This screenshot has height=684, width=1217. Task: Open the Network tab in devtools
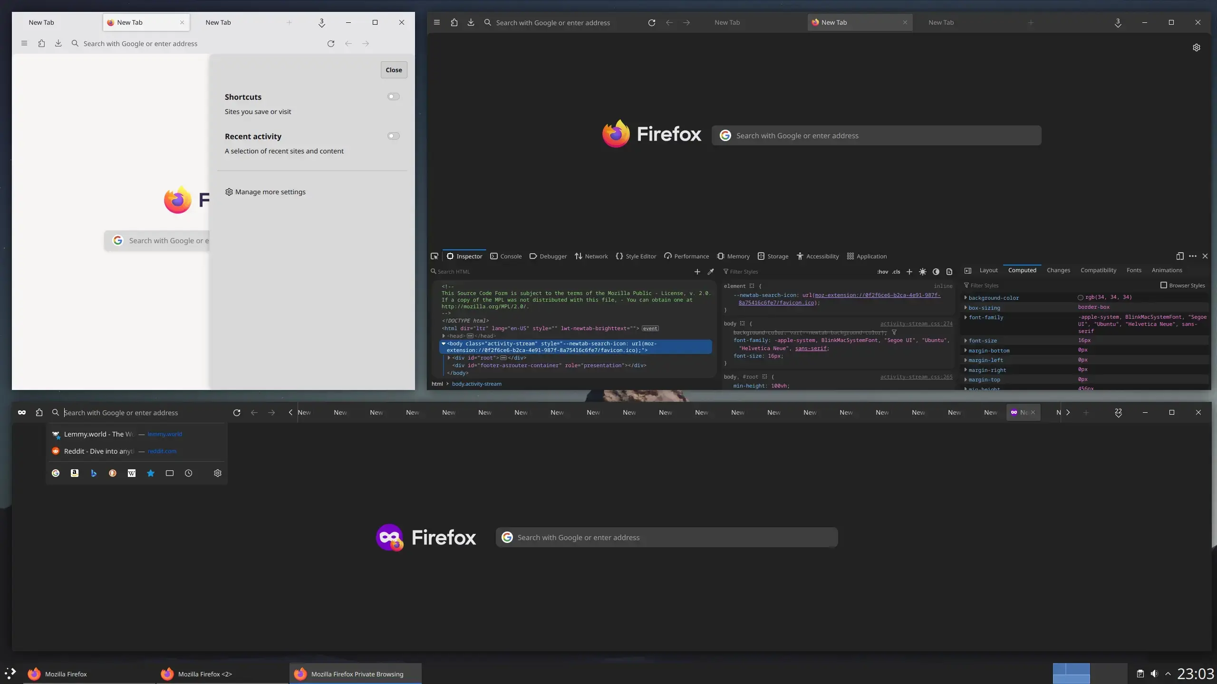pyautogui.click(x=591, y=256)
